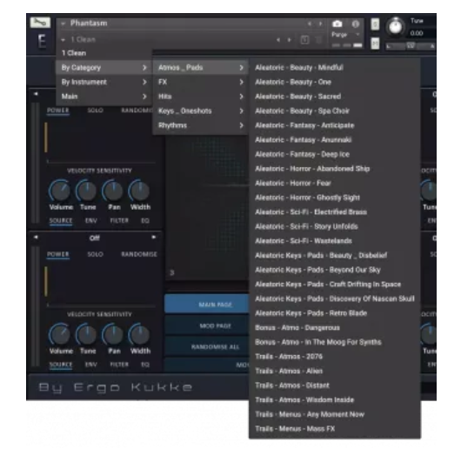Image resolution: width=461 pixels, height=449 pixels.
Task: Open the SOURCE tab of the upper layer
Action: point(61,221)
